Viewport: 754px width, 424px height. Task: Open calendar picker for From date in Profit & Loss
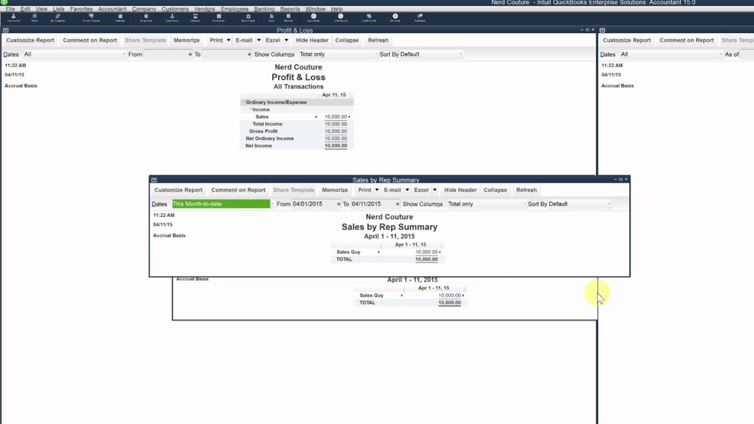click(190, 54)
